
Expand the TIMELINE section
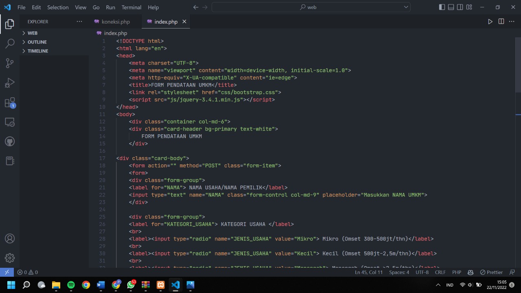(x=54, y=51)
